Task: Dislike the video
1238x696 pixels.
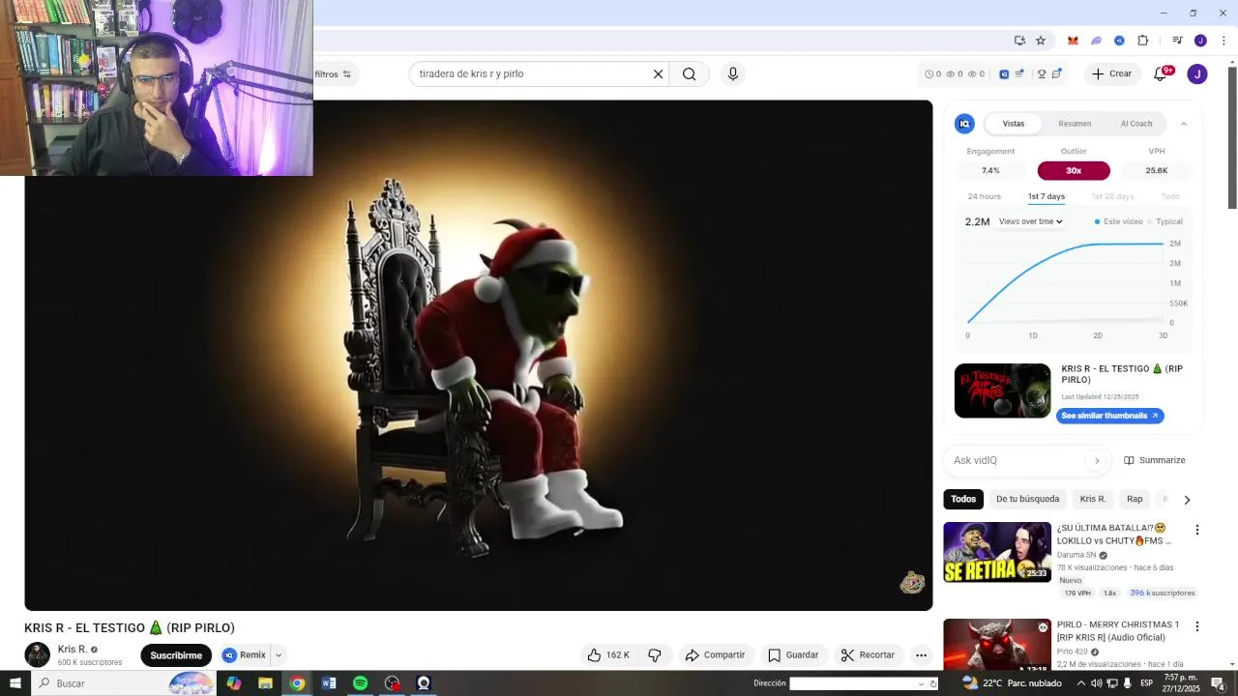Action: [x=655, y=655]
